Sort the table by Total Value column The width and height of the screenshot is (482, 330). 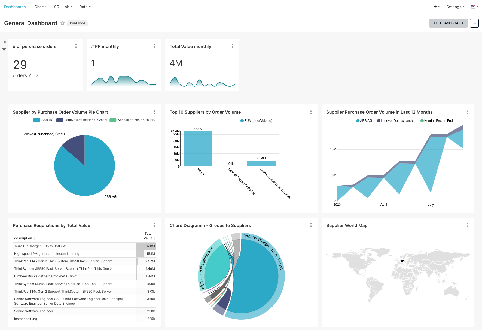click(x=154, y=238)
